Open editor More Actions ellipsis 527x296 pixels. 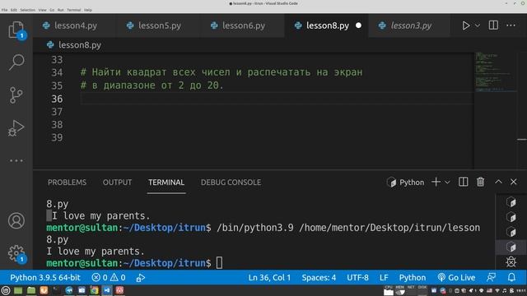(x=511, y=25)
